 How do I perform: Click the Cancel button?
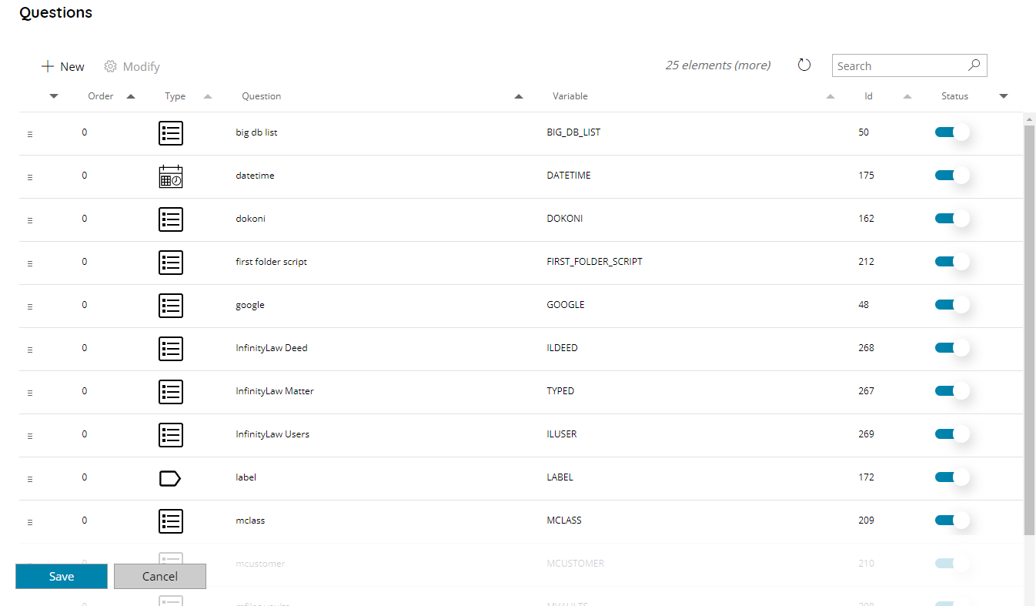click(x=160, y=577)
